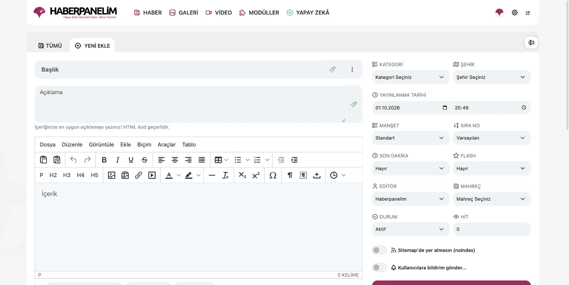569x285 pixels.
Task: Open the Durum dropdown showing Aktif
Action: coord(410,229)
